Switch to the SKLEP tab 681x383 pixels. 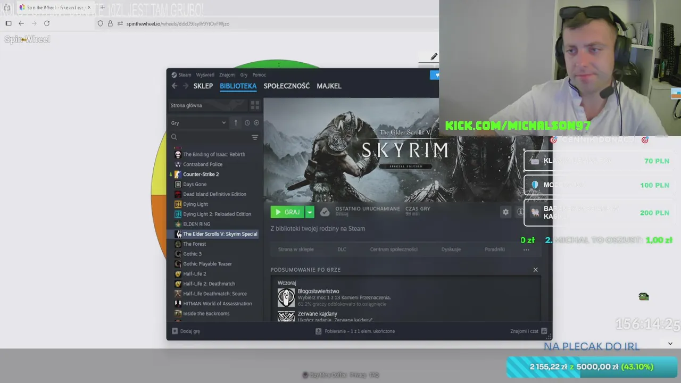pyautogui.click(x=203, y=86)
